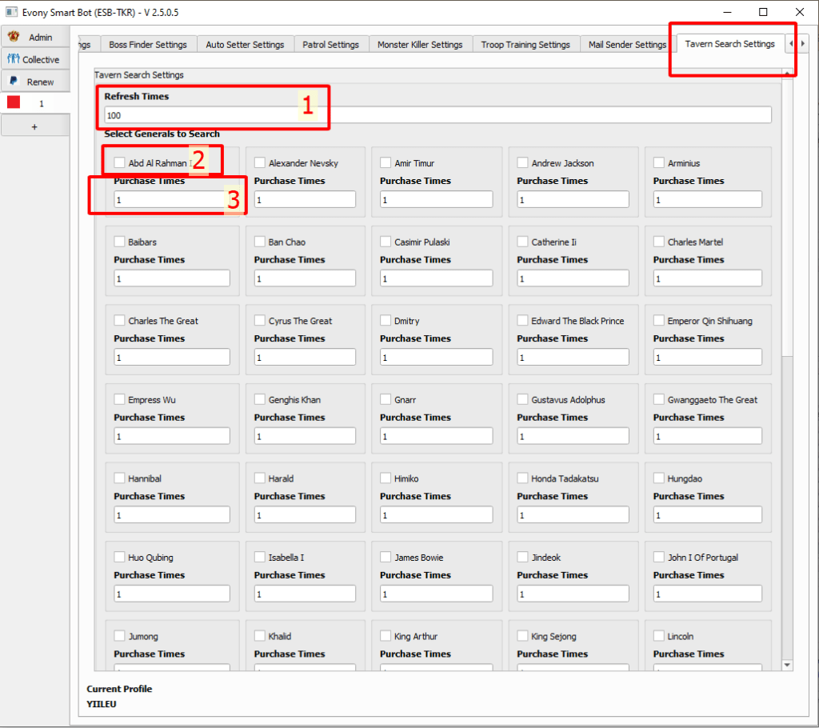The width and height of the screenshot is (819, 728).
Task: Tick the Genghis Khan checkbox
Action: 260,400
